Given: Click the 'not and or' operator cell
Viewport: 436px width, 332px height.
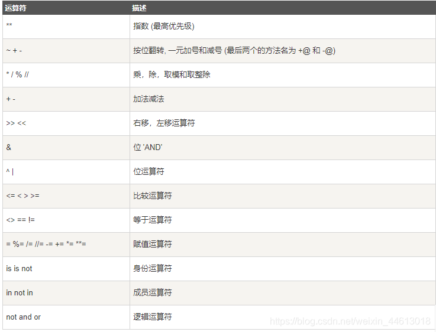Looking at the screenshot, I should [x=66, y=317].
